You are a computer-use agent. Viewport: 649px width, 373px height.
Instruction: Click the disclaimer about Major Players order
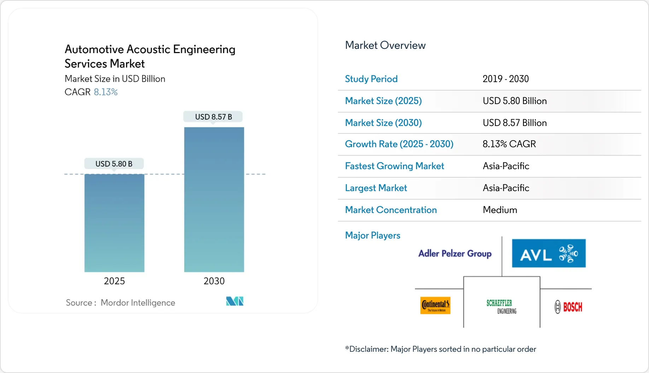(440, 349)
